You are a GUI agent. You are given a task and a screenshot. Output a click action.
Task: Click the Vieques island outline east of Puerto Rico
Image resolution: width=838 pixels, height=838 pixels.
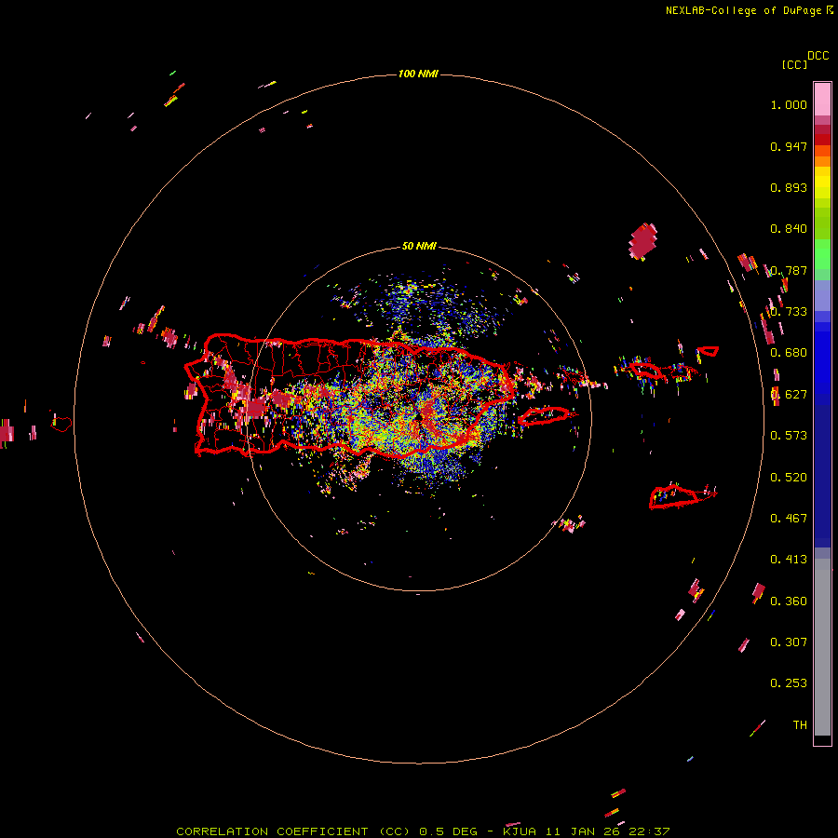[x=544, y=415]
